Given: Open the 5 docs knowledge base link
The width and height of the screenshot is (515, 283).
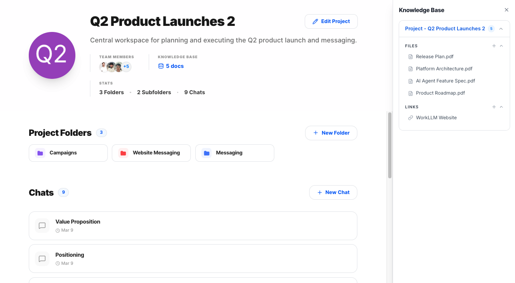Looking at the screenshot, I should tap(174, 66).
